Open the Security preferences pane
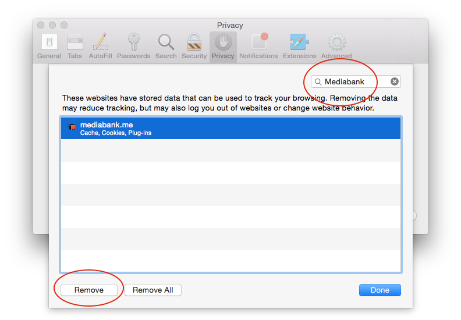The height and width of the screenshot is (320, 461). tap(194, 47)
